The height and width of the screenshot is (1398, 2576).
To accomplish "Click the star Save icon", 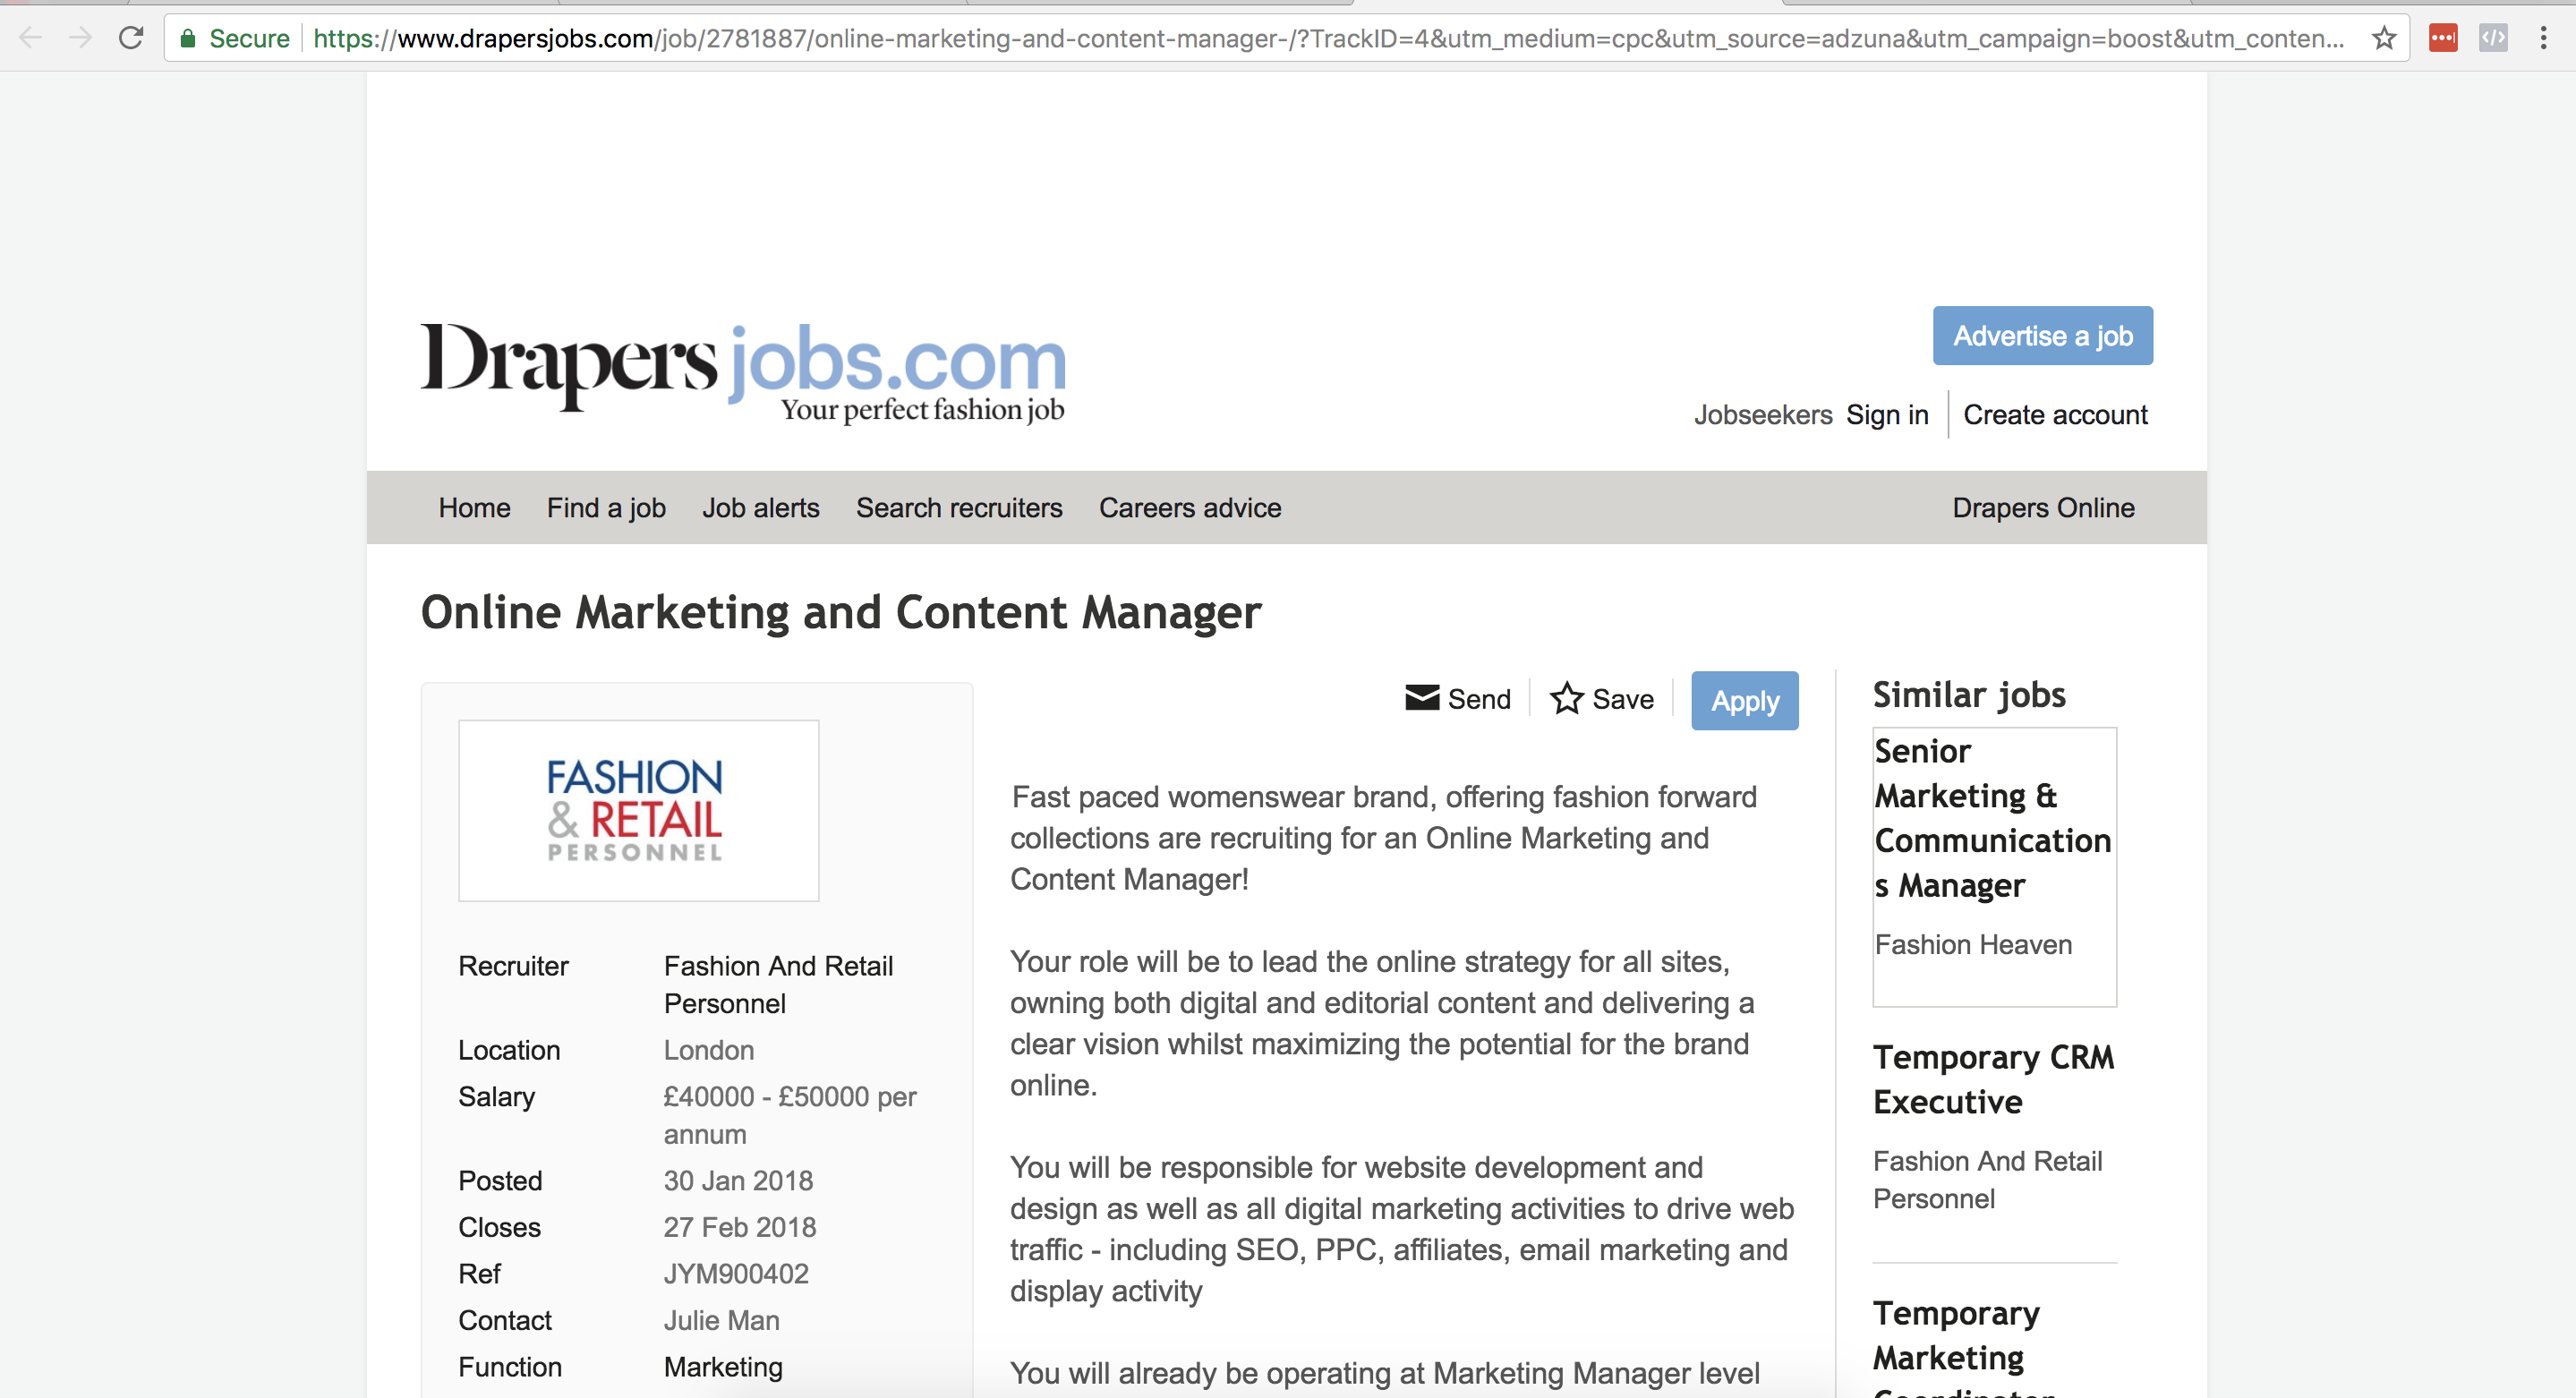I will click(1566, 697).
